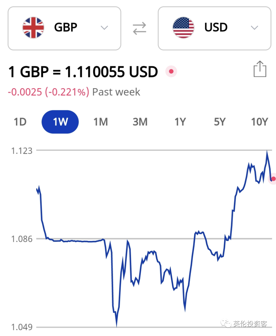Screen dimensions: 276x336
Task: Tap the US flag icon
Action: pos(183,28)
